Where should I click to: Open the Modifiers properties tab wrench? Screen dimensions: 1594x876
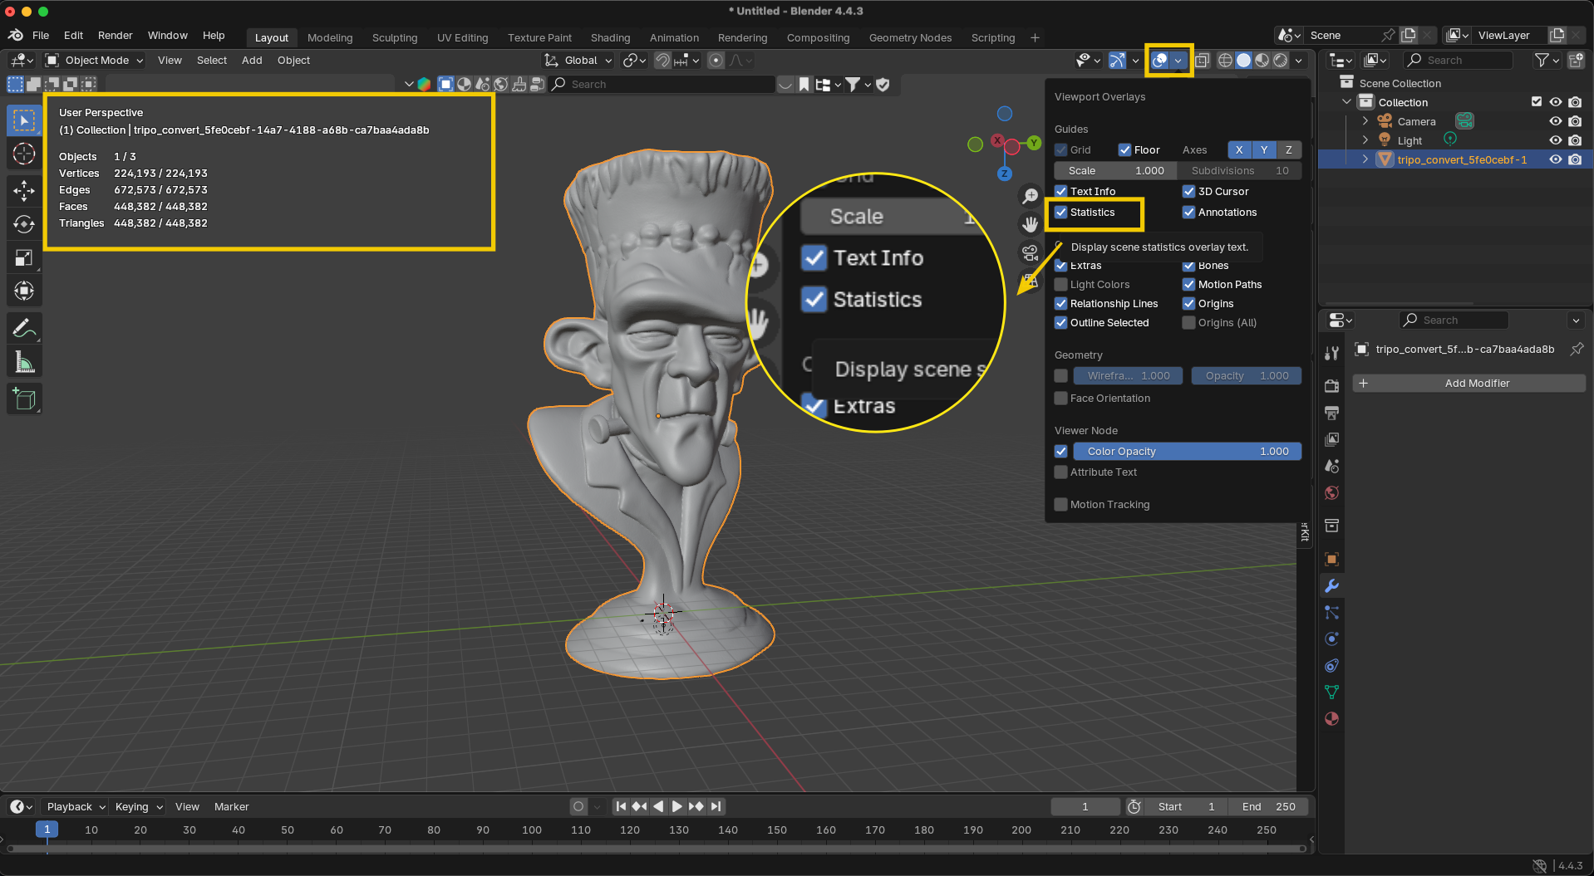pyautogui.click(x=1331, y=586)
